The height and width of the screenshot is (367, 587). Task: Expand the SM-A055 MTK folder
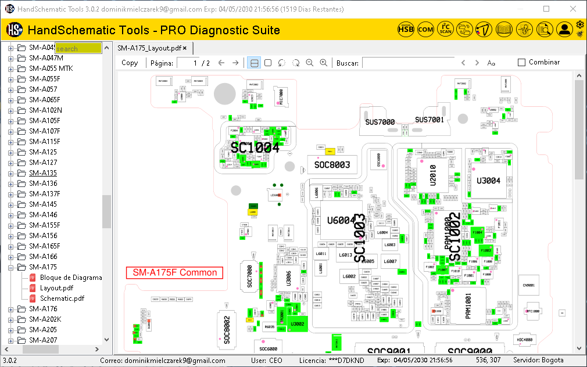point(10,69)
